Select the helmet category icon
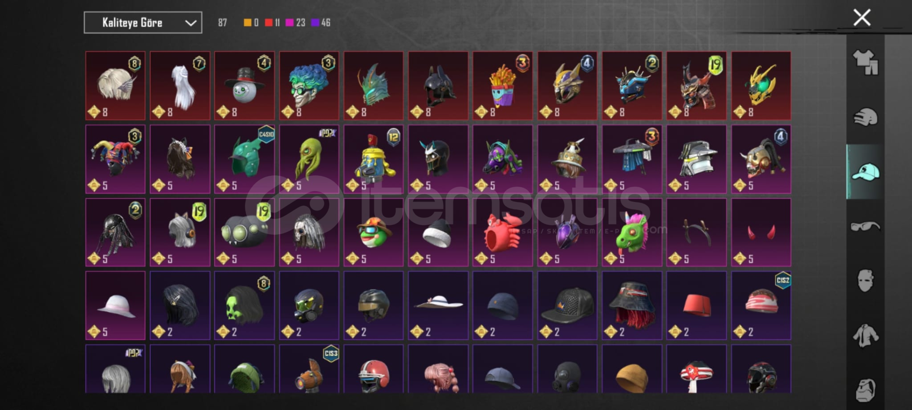This screenshot has height=410, width=912. (x=865, y=117)
